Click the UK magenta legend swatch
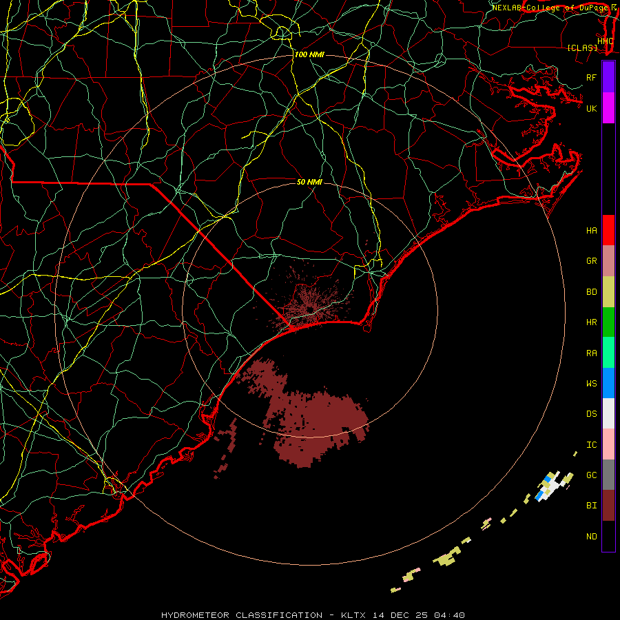Image resolution: width=620 pixels, height=620 pixels. click(608, 108)
